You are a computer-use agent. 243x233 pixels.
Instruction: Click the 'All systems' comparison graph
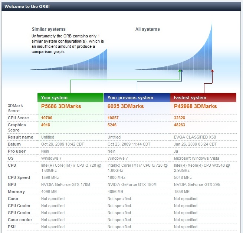174,46
